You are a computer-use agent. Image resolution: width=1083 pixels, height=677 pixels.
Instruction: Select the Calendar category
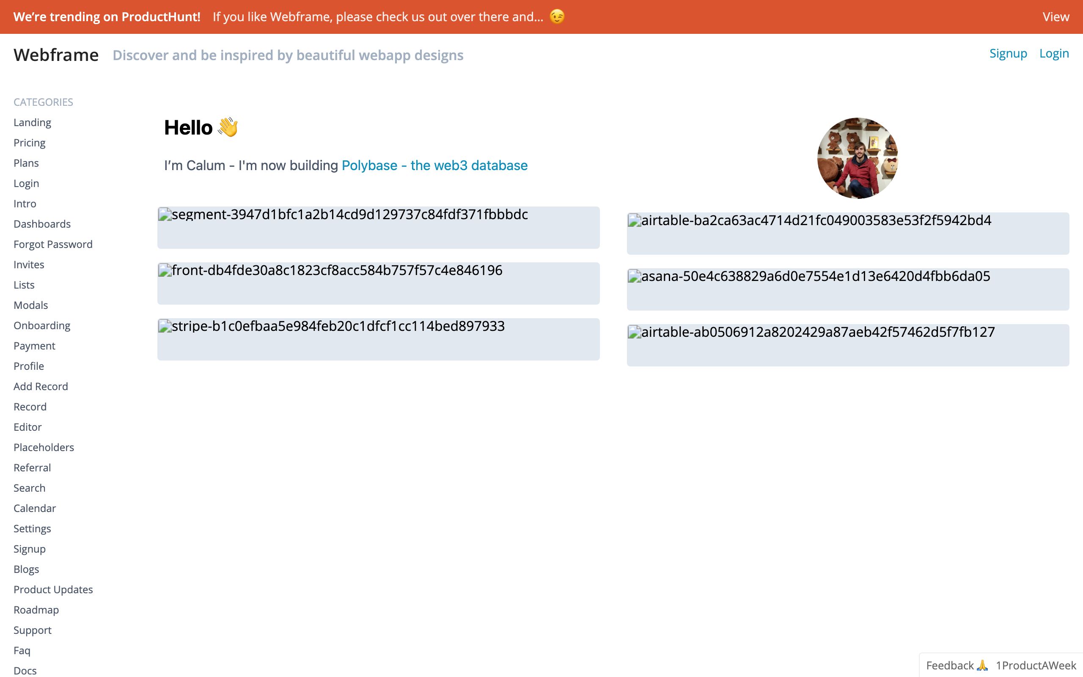(34, 508)
